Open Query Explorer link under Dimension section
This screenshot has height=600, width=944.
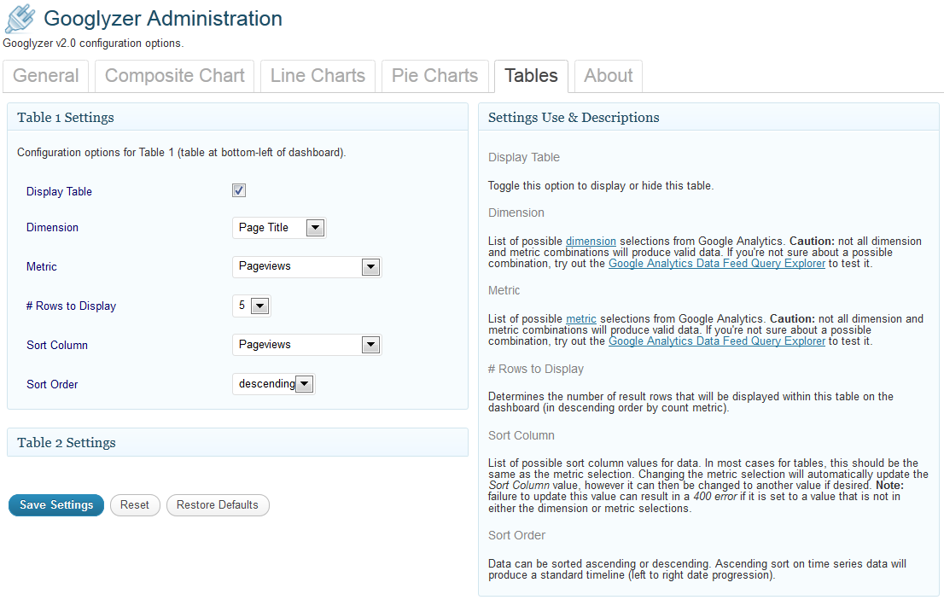716,264
